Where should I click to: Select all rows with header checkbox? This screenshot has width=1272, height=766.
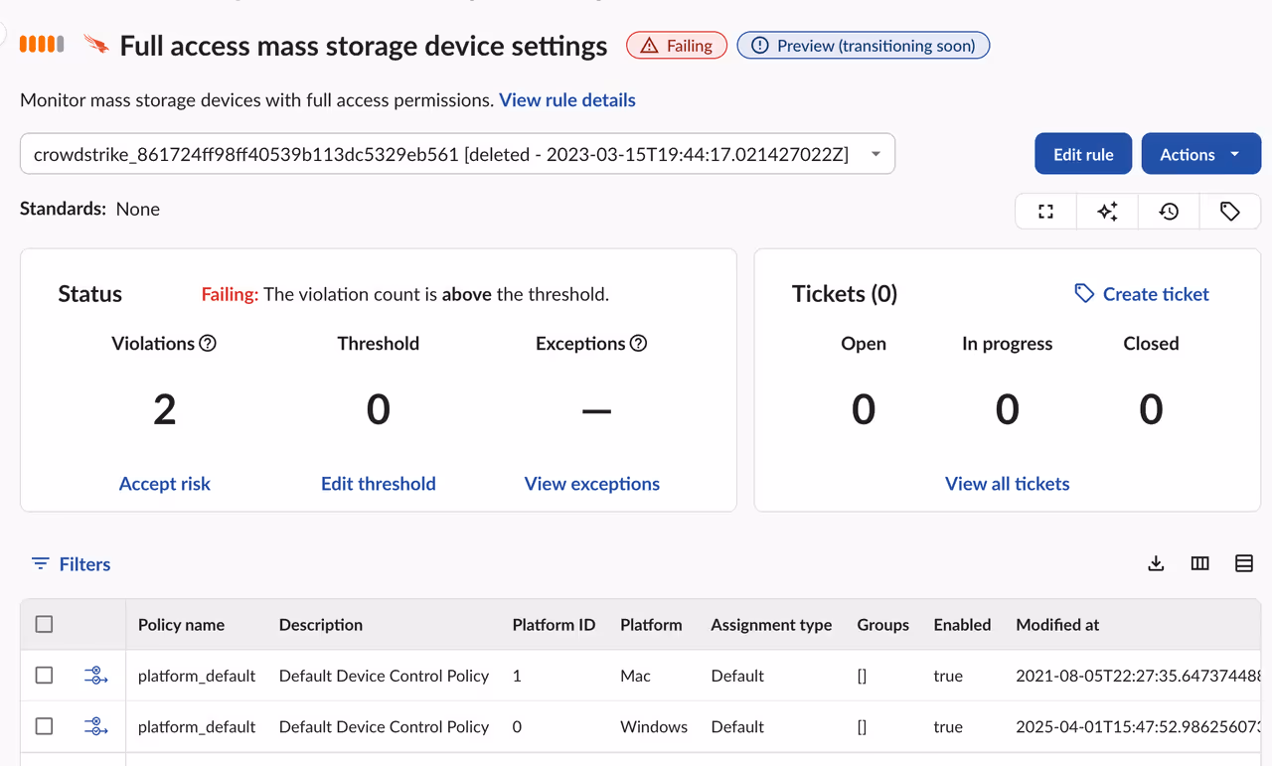point(44,624)
